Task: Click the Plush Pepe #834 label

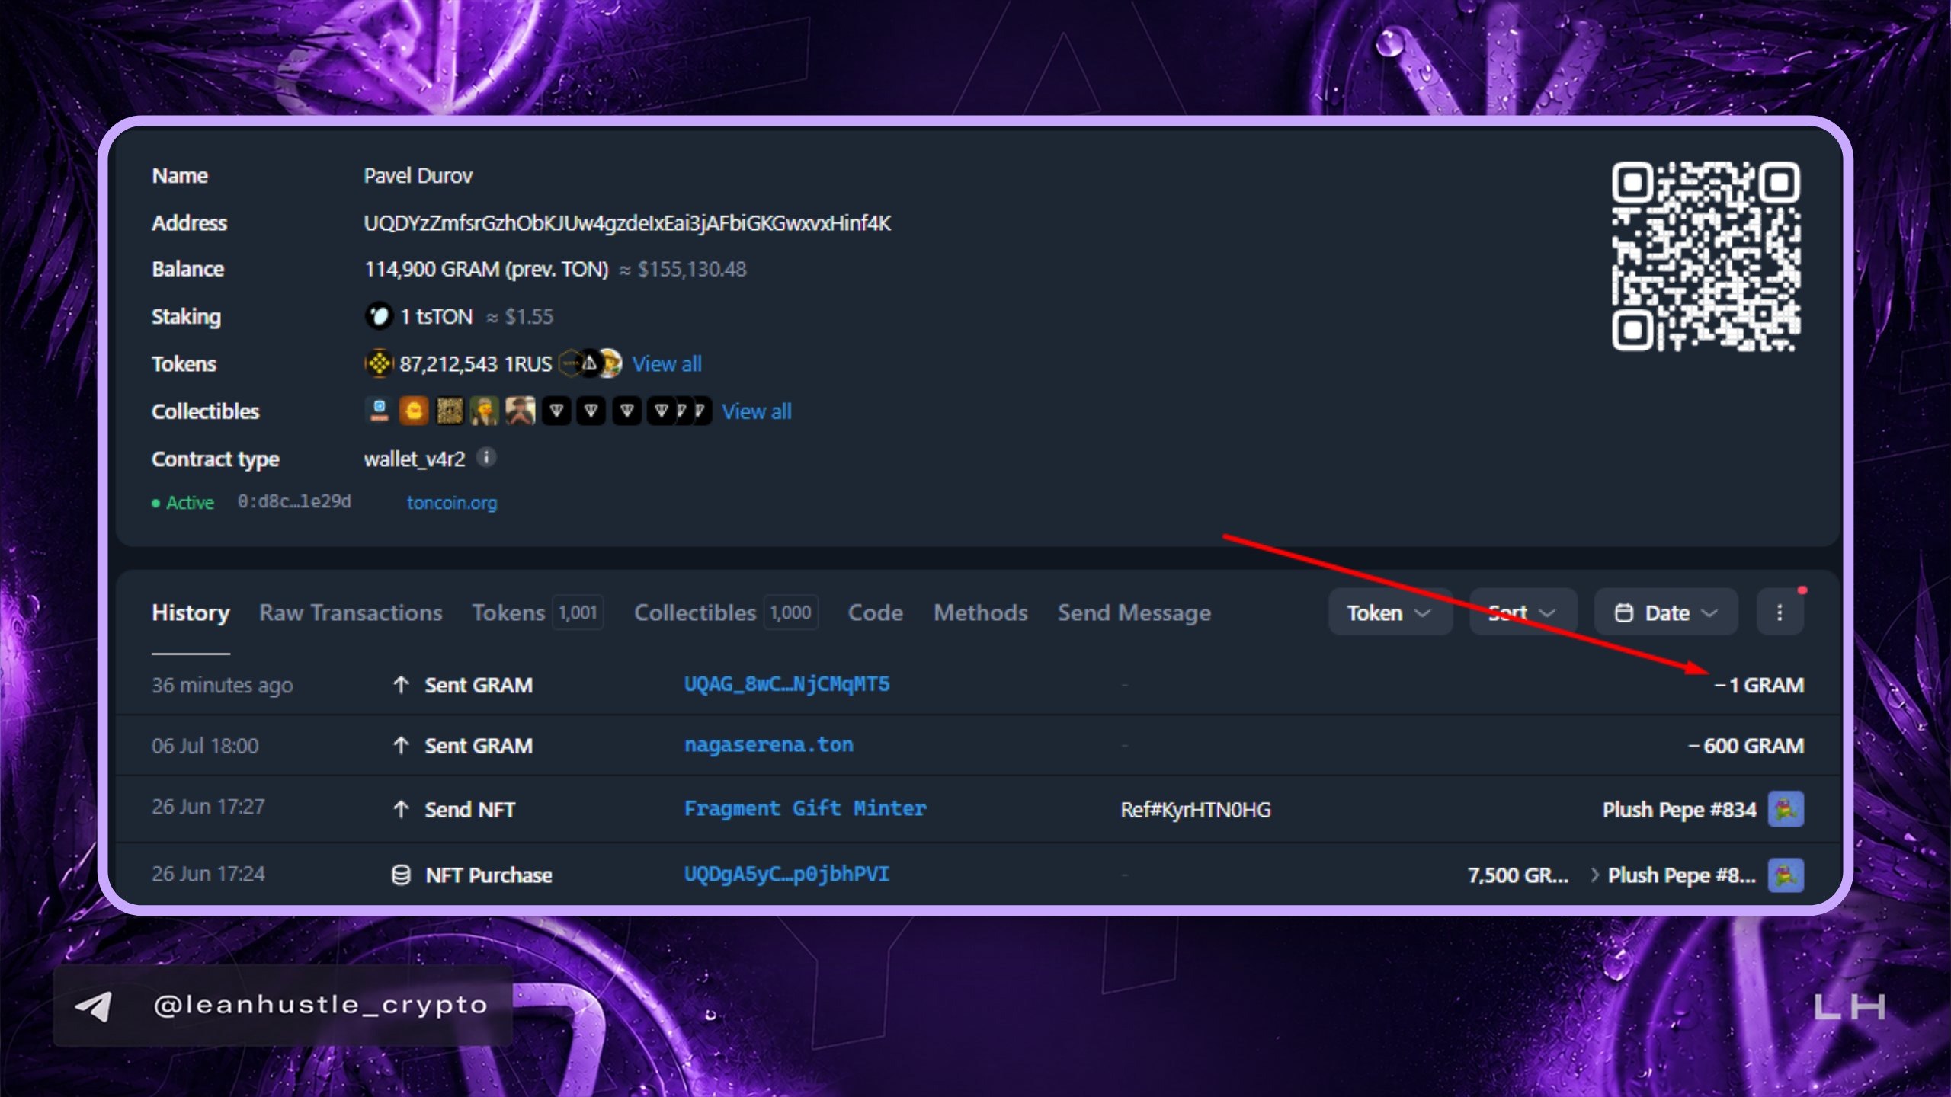Action: (x=1680, y=809)
